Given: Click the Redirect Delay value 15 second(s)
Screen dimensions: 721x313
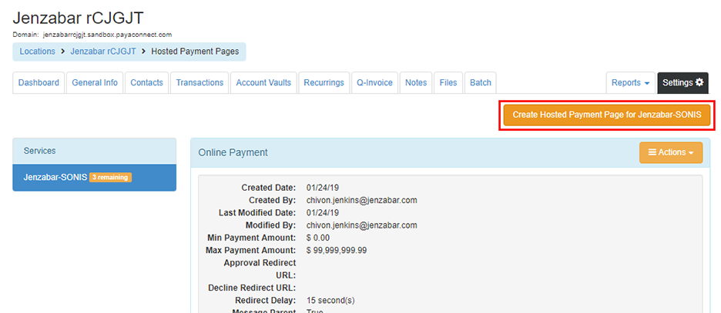Looking at the screenshot, I should click(x=330, y=301).
